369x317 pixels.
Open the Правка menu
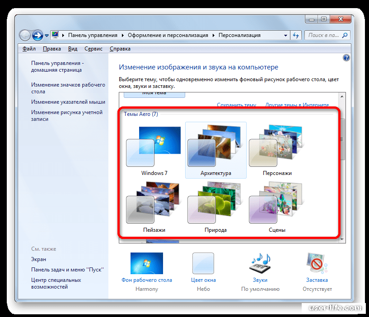point(52,49)
